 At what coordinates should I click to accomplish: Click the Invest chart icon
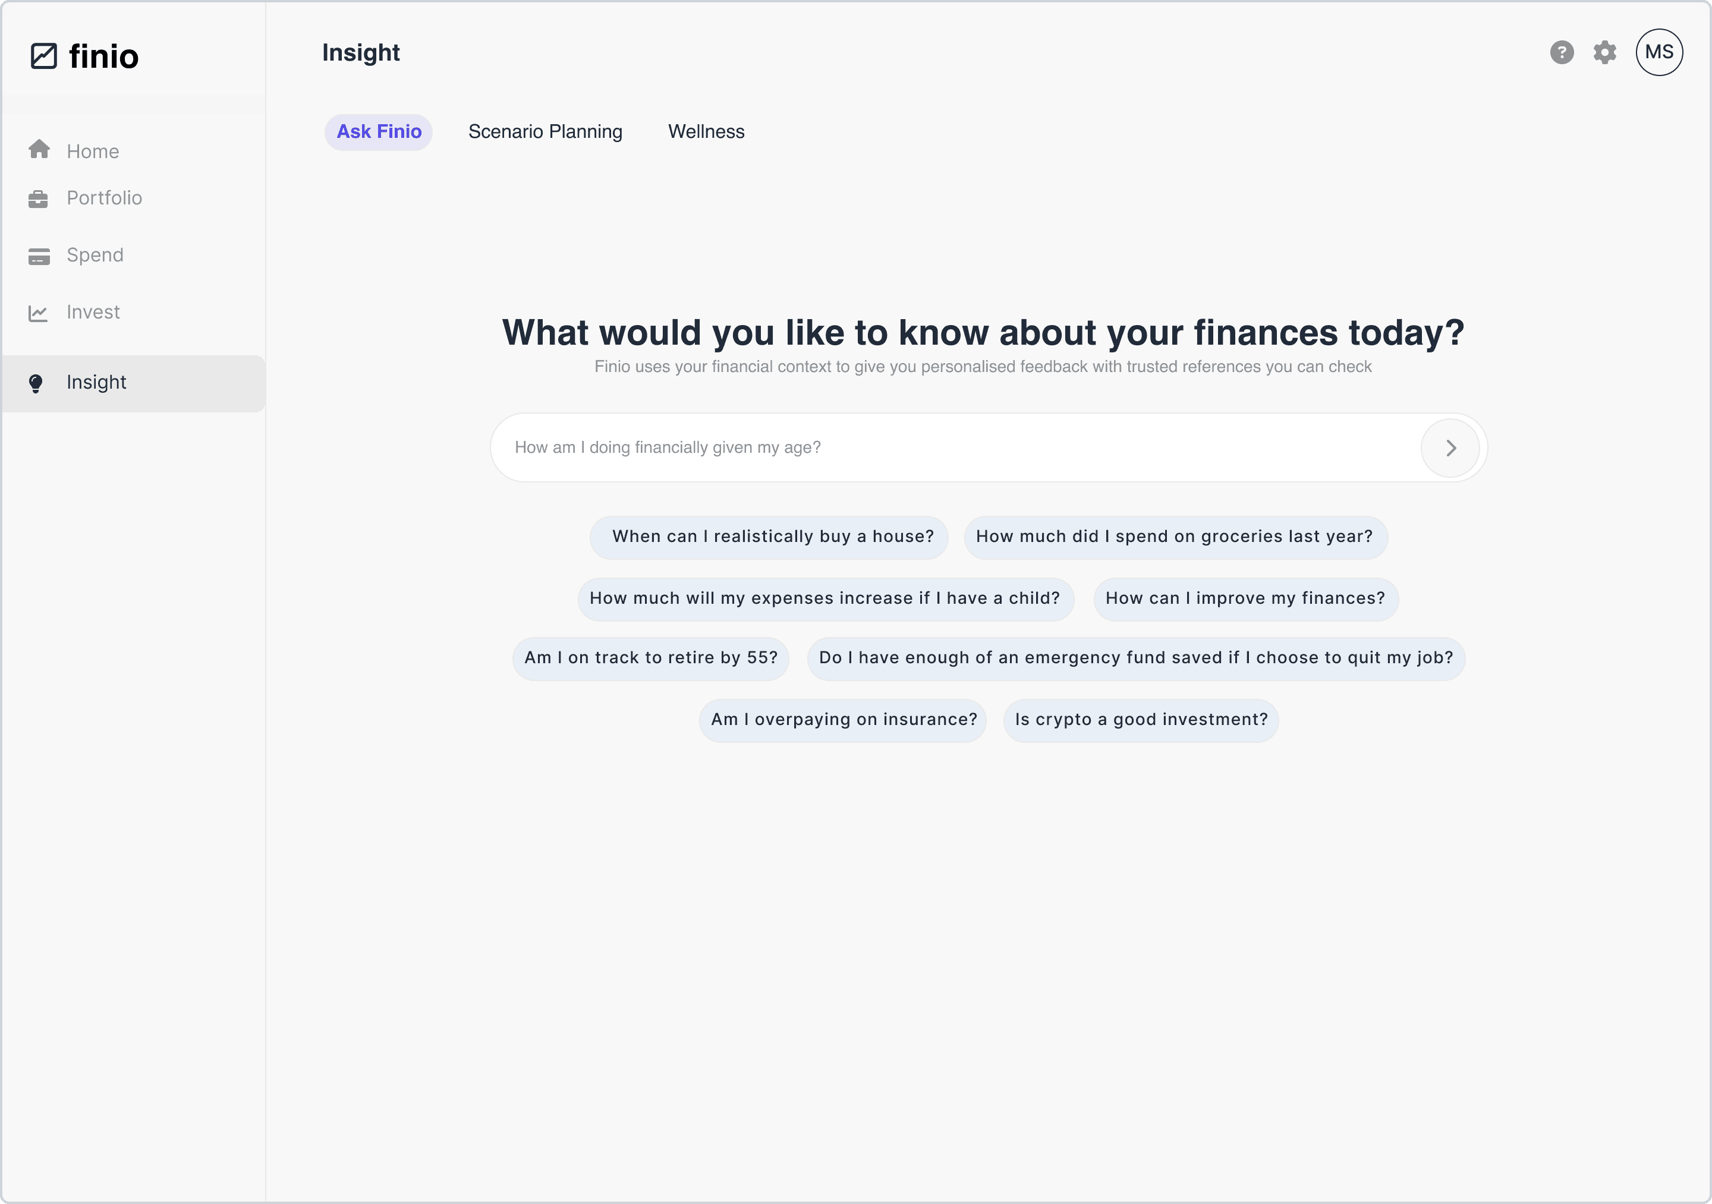coord(39,313)
